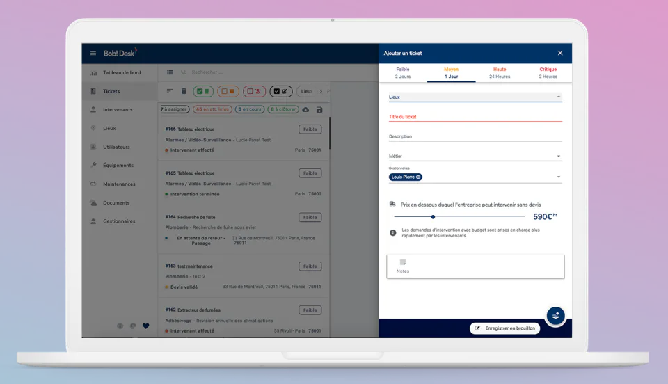Remove the Louis Pierre chip
The height and width of the screenshot is (384, 668).
418,177
